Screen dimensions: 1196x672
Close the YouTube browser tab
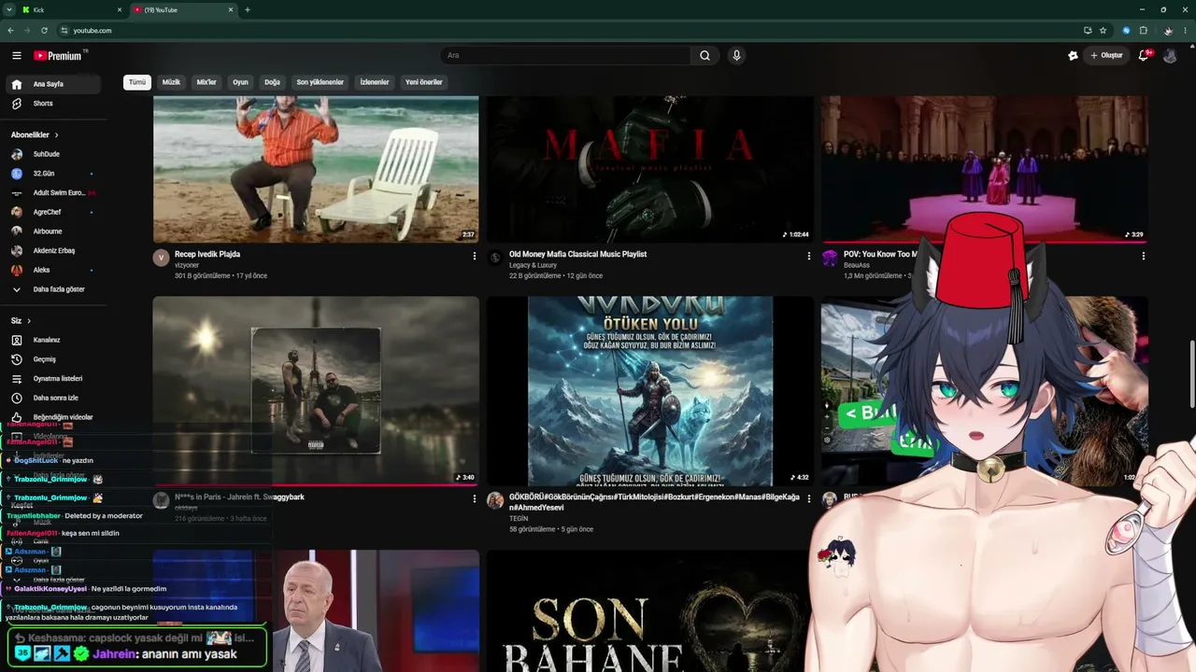point(231,9)
